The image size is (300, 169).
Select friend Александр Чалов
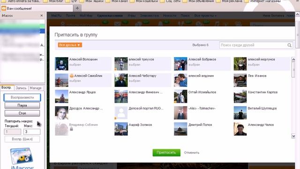pos(262,129)
